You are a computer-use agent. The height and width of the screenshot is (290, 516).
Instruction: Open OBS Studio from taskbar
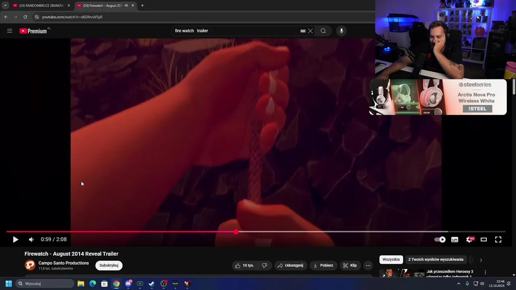(164, 284)
